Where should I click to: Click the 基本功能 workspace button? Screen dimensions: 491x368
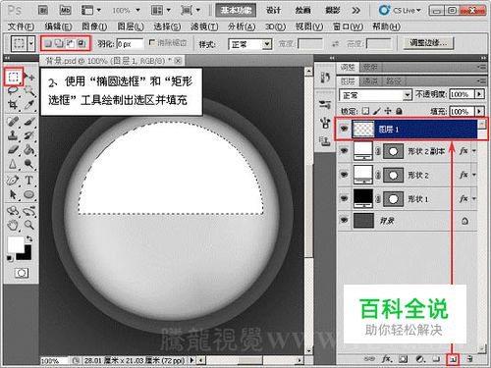[236, 10]
